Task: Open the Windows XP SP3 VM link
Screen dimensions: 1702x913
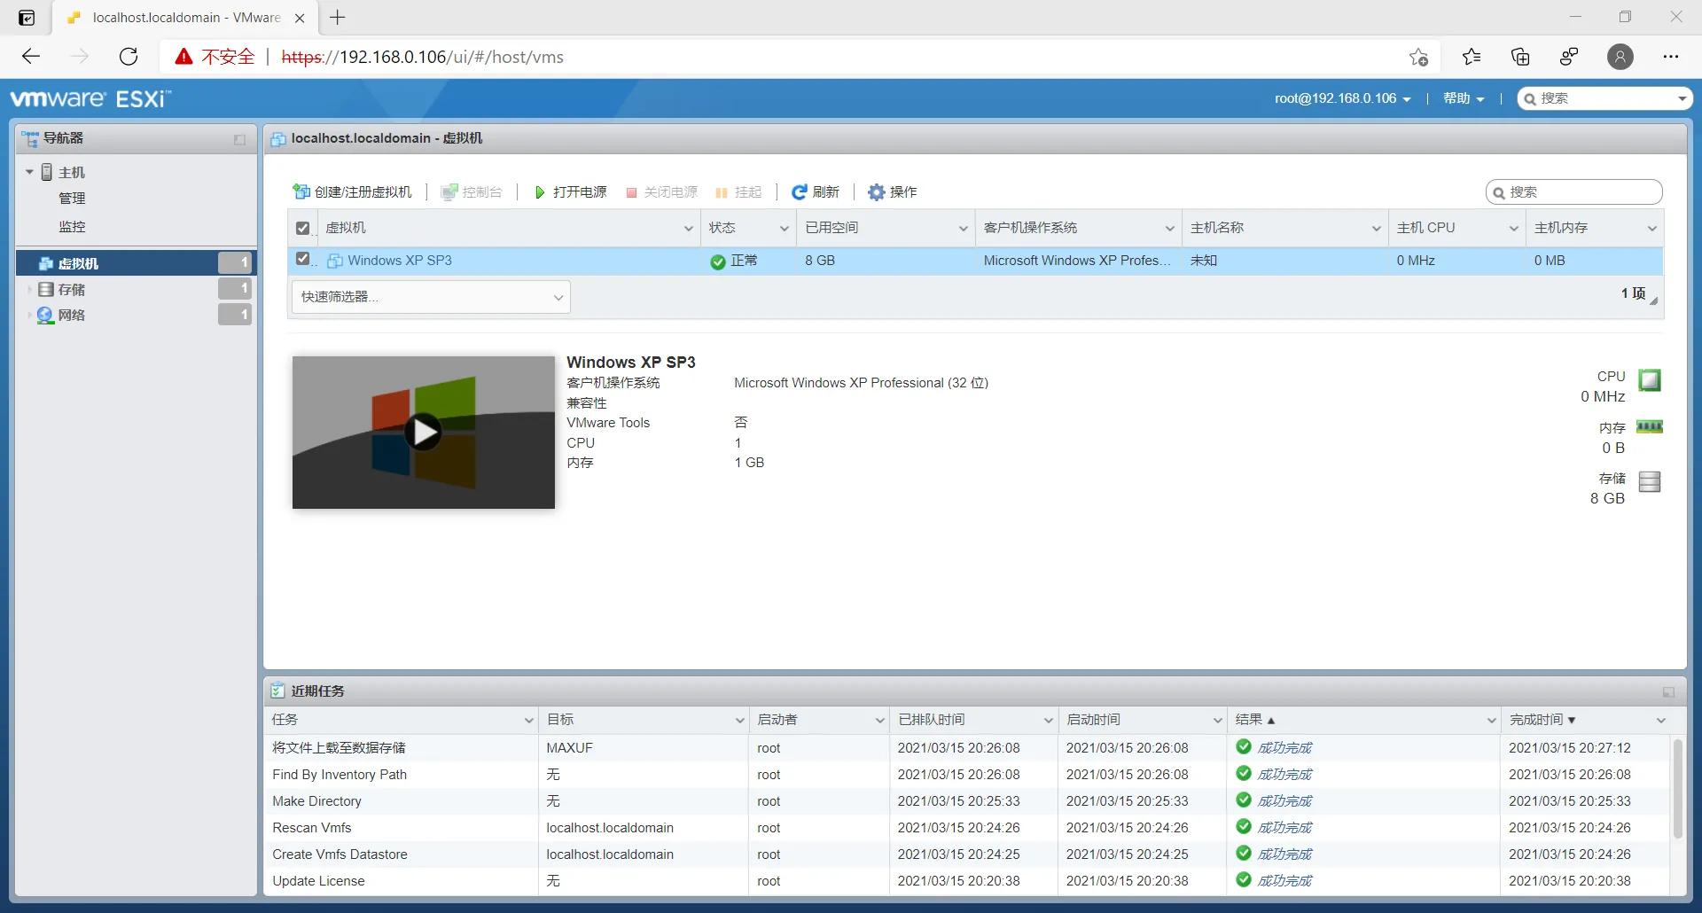Action: pyautogui.click(x=400, y=261)
